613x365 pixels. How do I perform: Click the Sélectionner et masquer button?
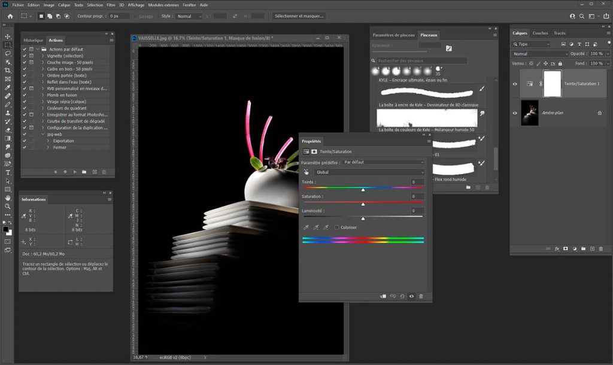click(299, 16)
